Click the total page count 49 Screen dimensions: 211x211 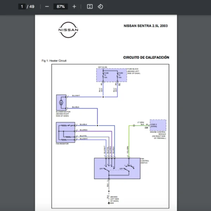(x=32, y=7)
